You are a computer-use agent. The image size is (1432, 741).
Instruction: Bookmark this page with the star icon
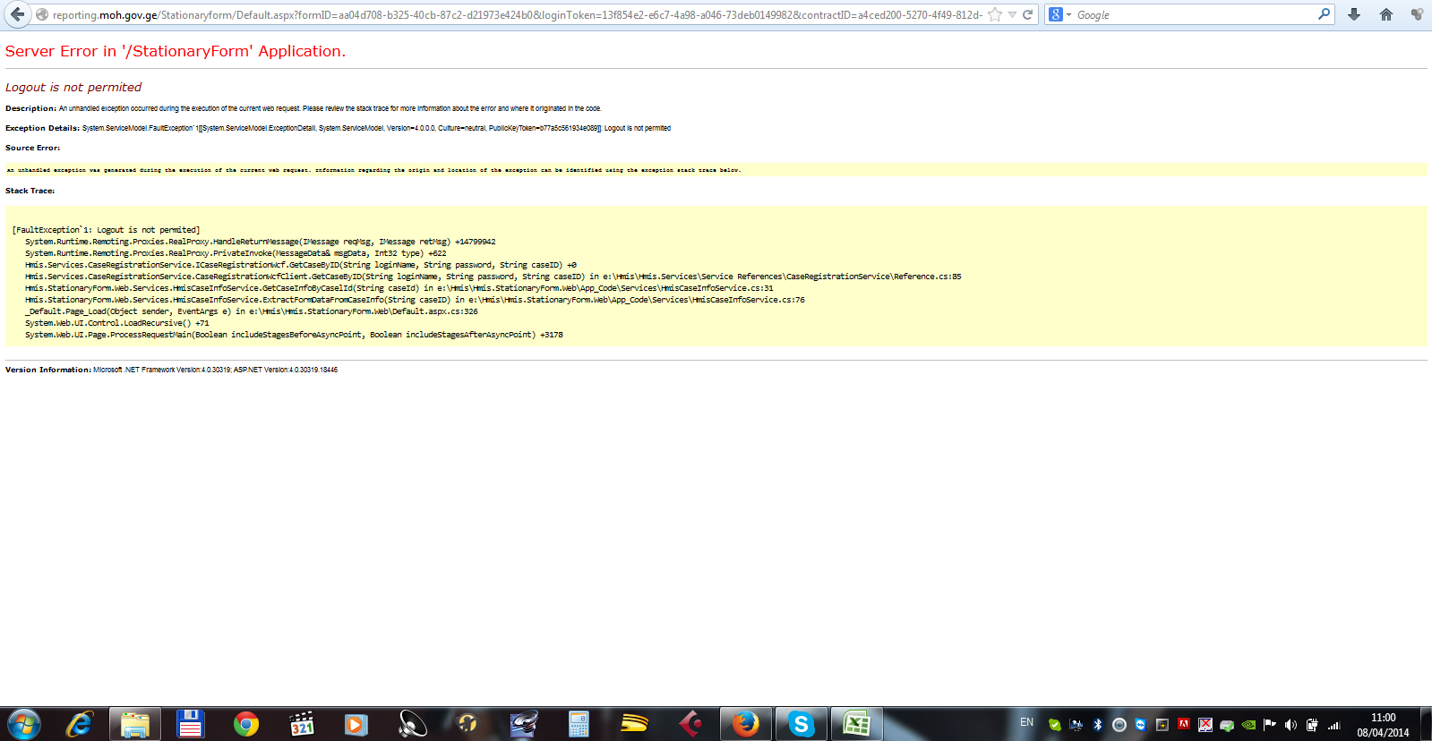point(994,14)
